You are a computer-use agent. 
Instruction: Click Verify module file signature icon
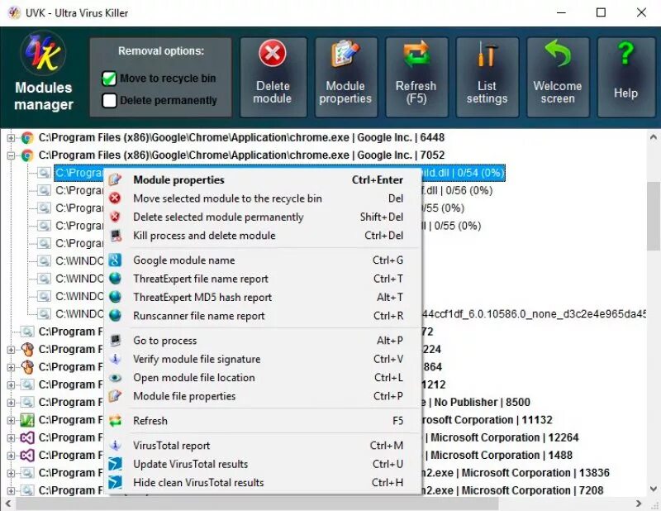pyautogui.click(x=115, y=359)
